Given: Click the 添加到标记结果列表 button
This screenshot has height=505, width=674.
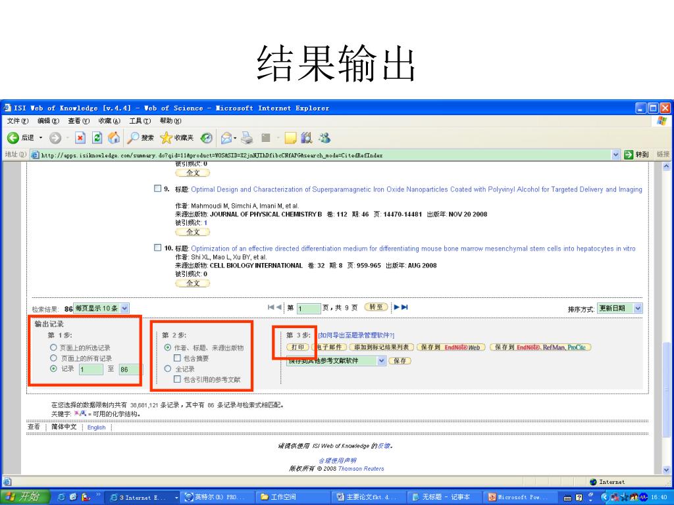Looking at the screenshot, I should click(382, 347).
